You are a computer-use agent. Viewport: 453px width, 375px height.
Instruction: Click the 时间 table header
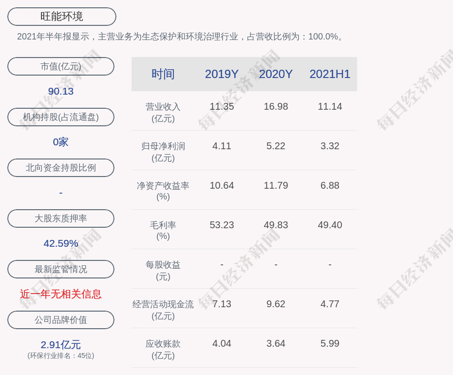(x=163, y=74)
